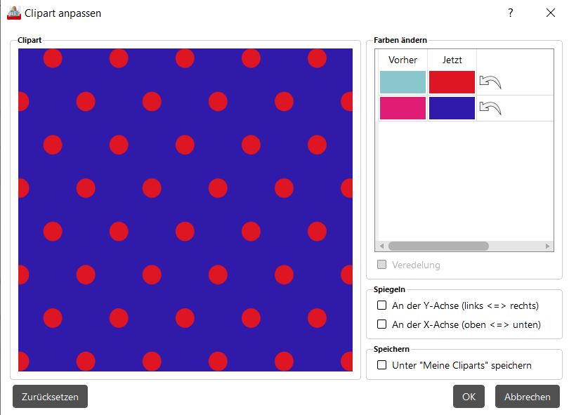Click the horizontal scrollbar thumb in color list
Screen dimensions: 569x415
[438, 246]
